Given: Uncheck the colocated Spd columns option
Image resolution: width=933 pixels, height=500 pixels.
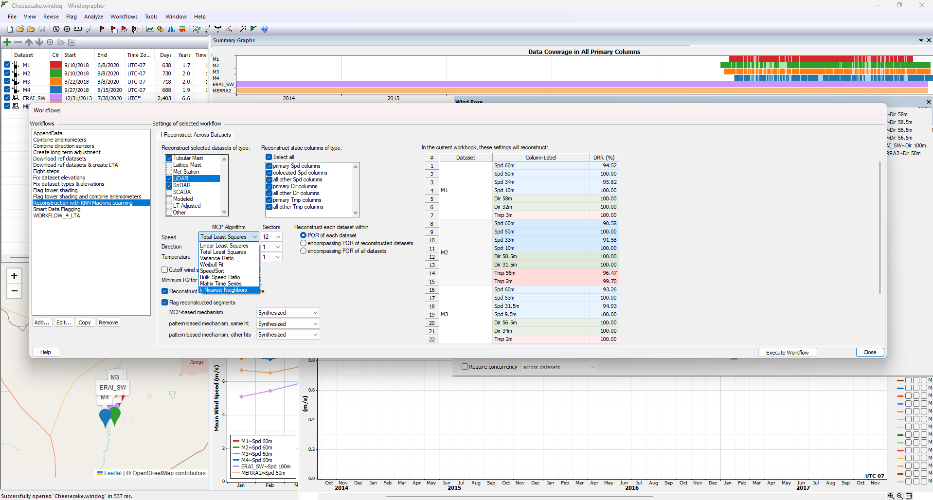Looking at the screenshot, I should pyautogui.click(x=269, y=173).
